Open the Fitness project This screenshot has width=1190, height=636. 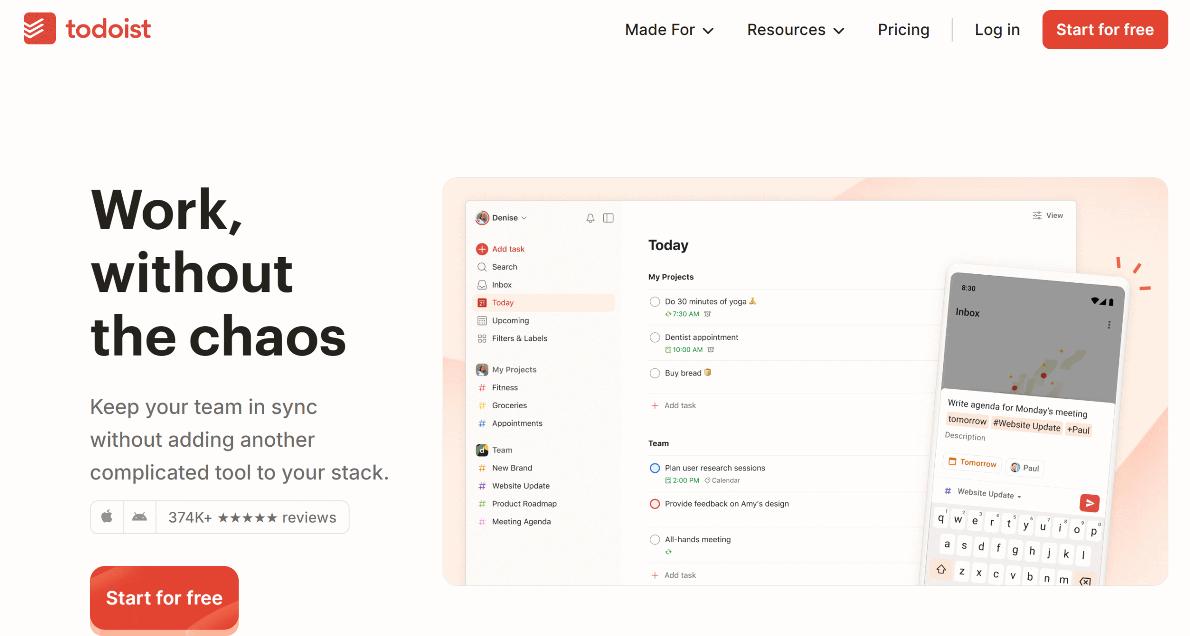(543, 387)
